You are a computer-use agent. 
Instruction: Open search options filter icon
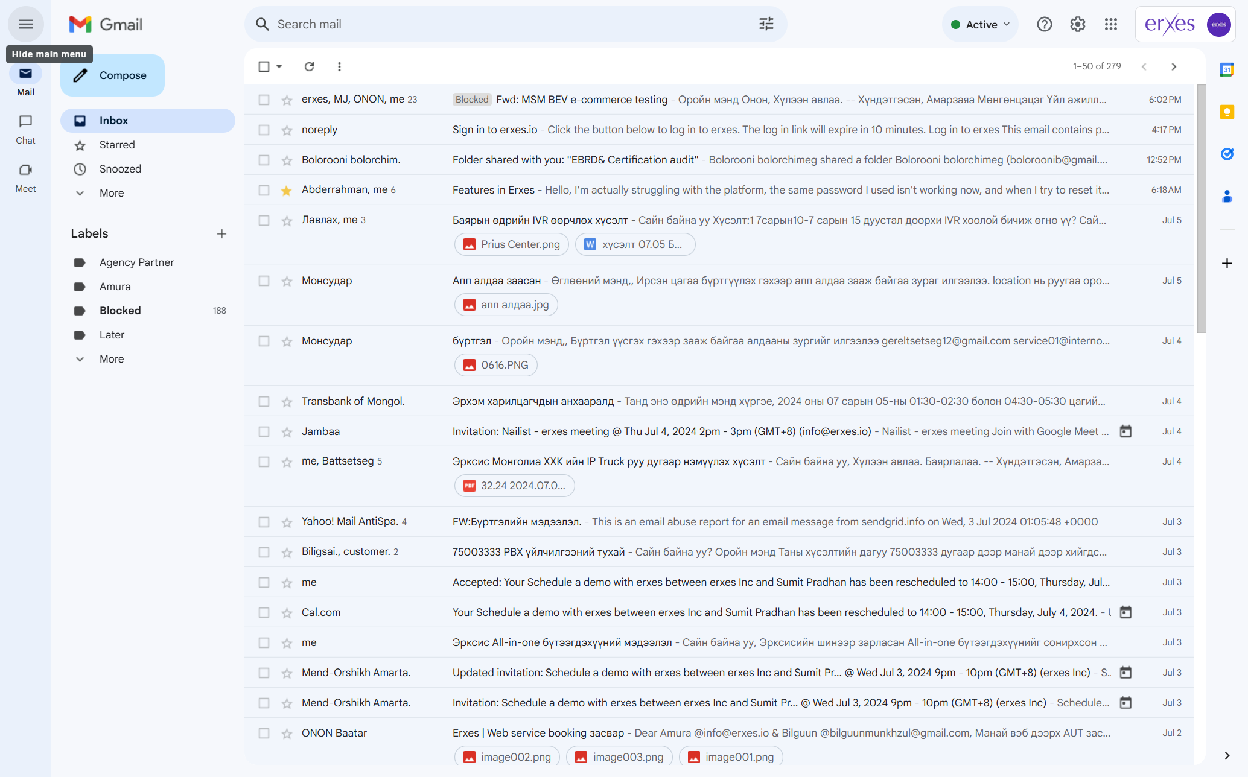pos(766,24)
